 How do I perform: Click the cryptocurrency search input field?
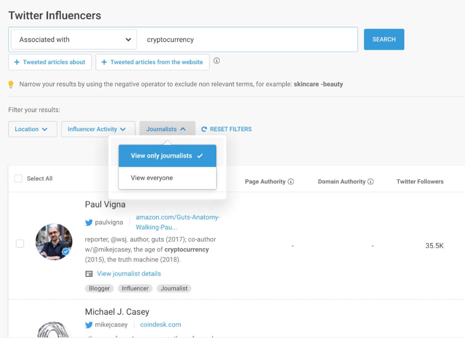click(x=248, y=39)
